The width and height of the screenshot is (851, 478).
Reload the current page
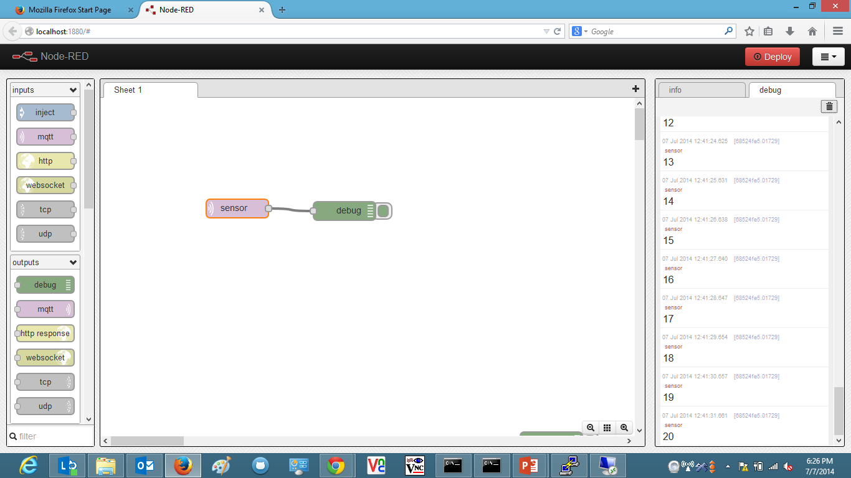558,31
